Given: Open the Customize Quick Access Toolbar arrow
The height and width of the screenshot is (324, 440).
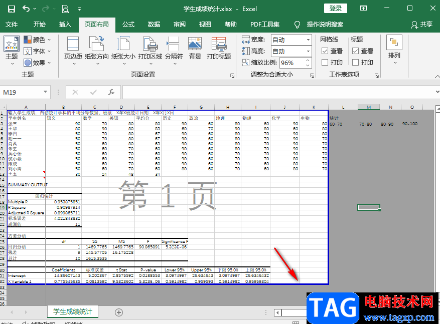Looking at the screenshot, I should pyautogui.click(x=79, y=9).
